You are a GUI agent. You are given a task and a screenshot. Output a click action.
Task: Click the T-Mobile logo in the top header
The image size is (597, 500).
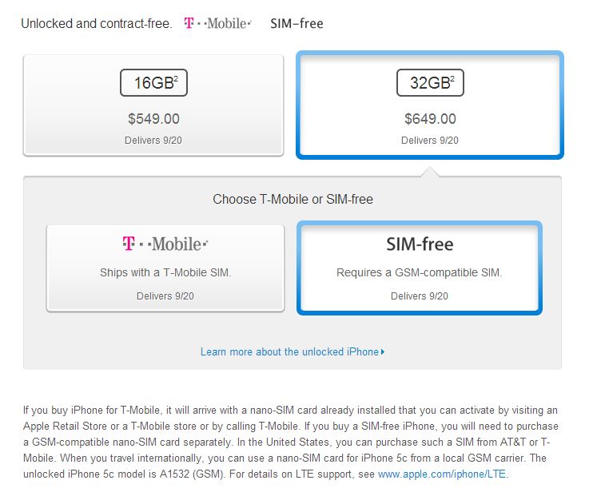click(217, 24)
